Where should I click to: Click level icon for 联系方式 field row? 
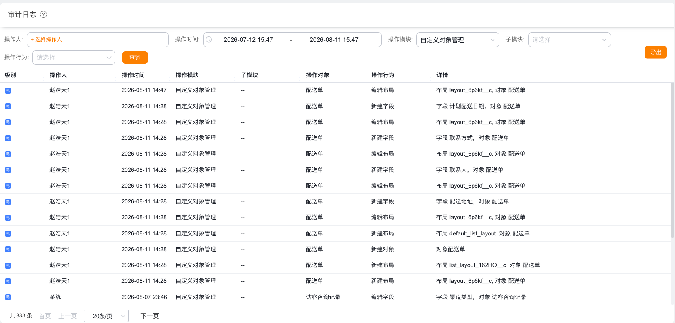tap(8, 138)
